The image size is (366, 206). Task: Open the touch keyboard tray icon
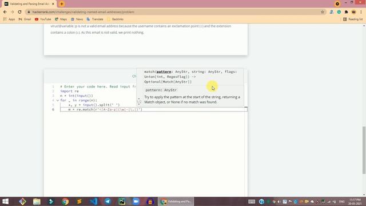tap(252, 201)
